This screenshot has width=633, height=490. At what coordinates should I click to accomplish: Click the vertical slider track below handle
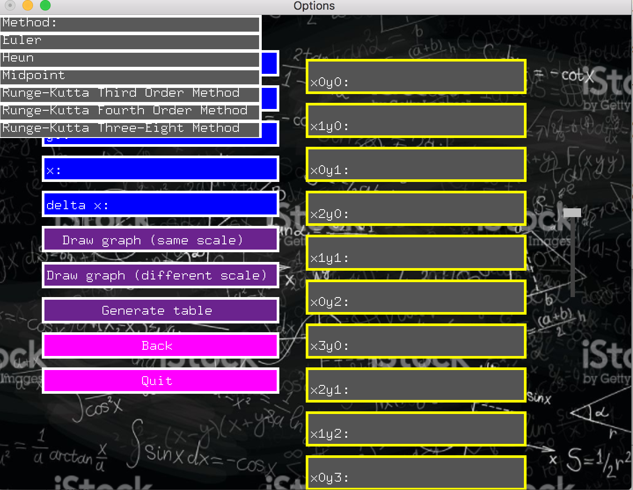point(573,257)
